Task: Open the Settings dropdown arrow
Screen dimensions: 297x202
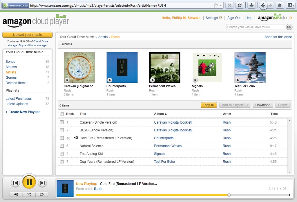Action: [x=221, y=18]
